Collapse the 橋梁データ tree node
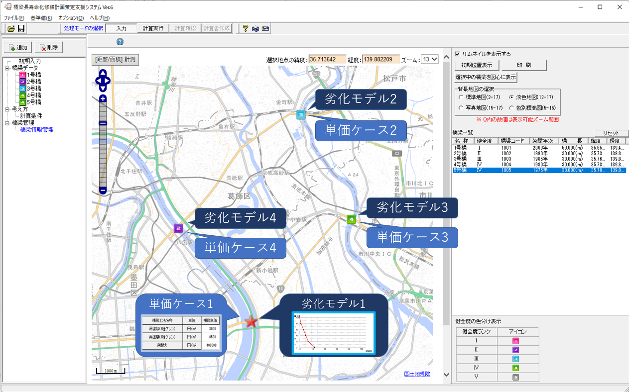 7,68
